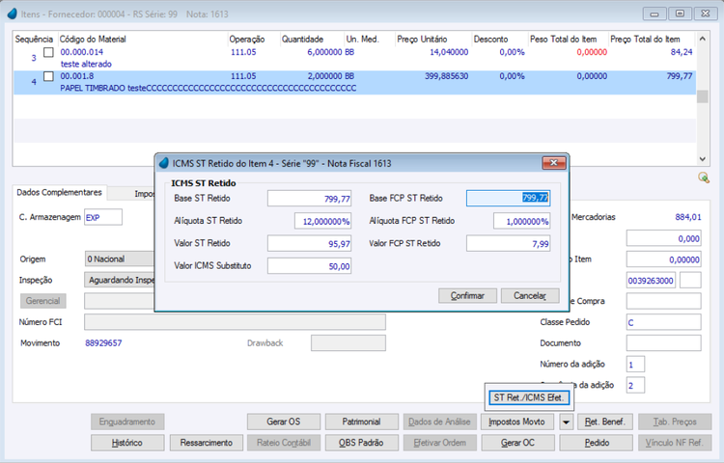
Task: Click the droplet icon in the ICMS ST Retido dialog title
Action: [x=163, y=163]
